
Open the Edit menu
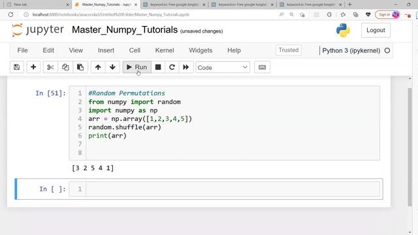click(48, 50)
